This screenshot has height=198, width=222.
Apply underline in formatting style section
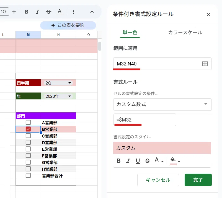pos(138,161)
